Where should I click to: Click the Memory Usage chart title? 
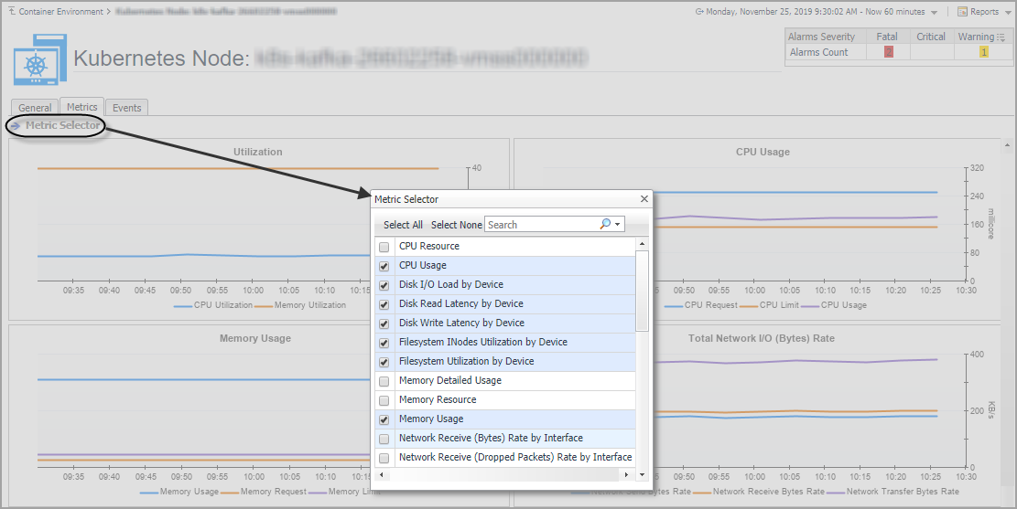tap(254, 338)
